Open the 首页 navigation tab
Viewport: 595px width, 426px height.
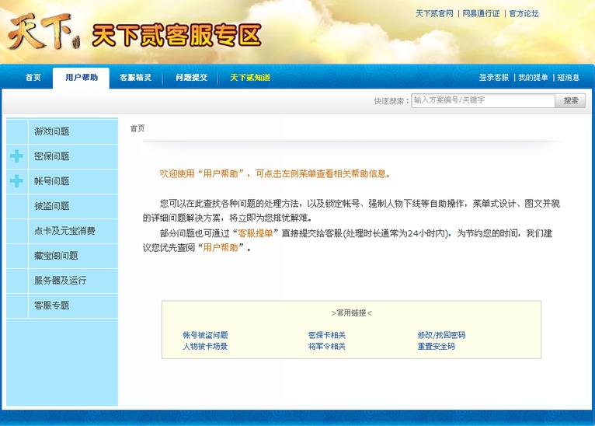[x=33, y=78]
